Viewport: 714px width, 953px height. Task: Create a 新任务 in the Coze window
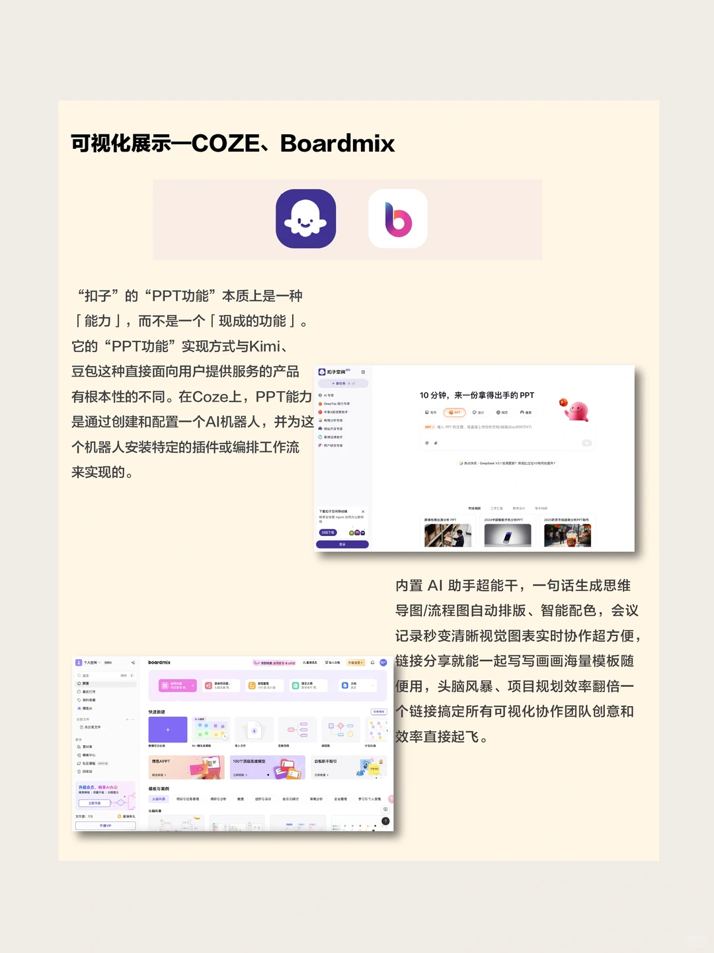pos(343,383)
